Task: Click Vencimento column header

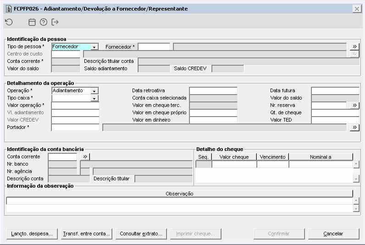Action: [272, 157]
